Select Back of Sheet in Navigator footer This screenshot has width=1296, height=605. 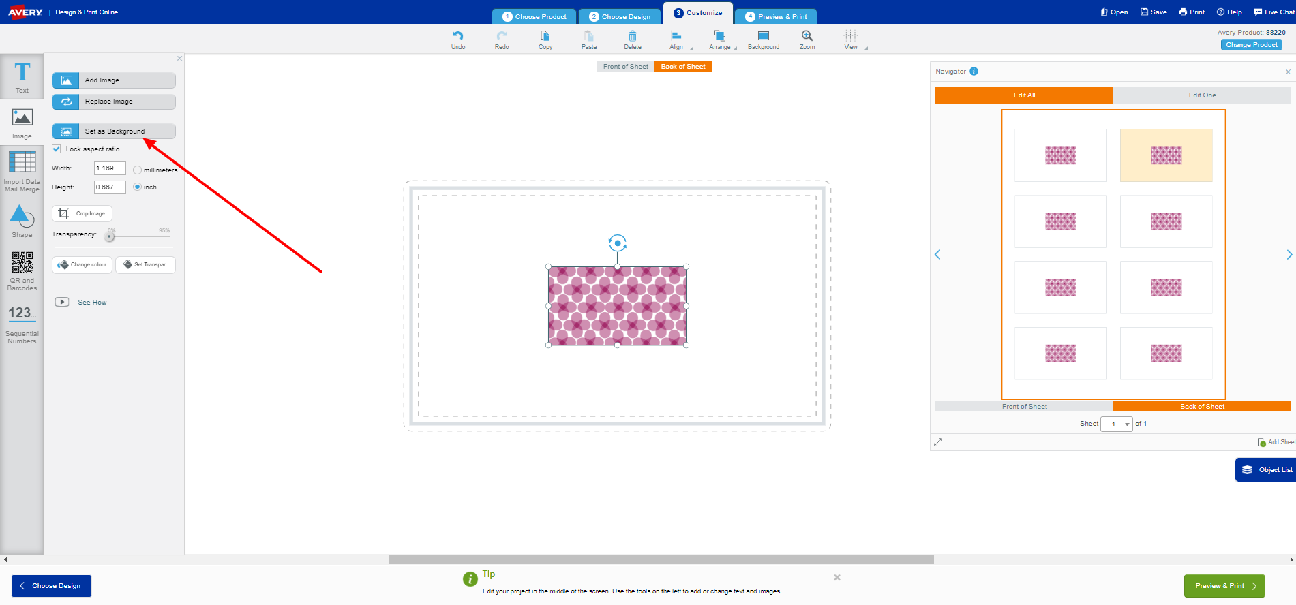pos(1202,406)
